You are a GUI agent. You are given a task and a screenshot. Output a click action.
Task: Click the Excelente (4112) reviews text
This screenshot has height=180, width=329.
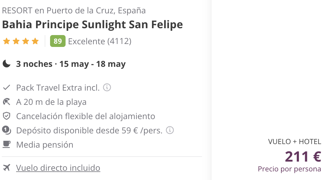click(x=100, y=41)
